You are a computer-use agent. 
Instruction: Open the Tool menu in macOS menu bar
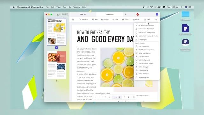pyautogui.click(x=65, y=7)
